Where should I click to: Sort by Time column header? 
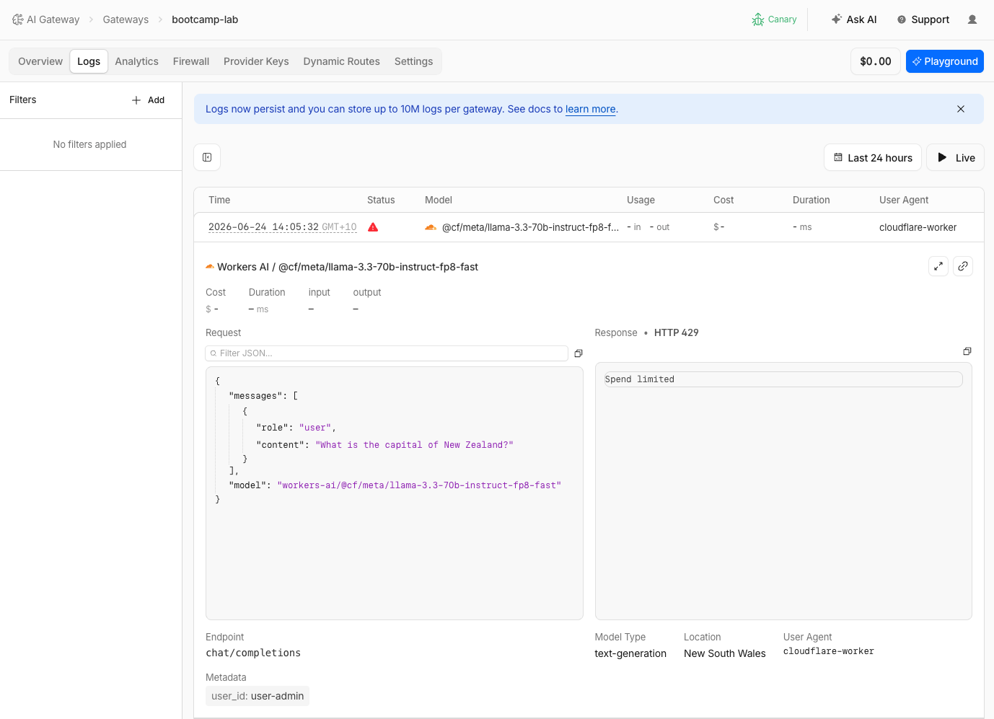(219, 200)
